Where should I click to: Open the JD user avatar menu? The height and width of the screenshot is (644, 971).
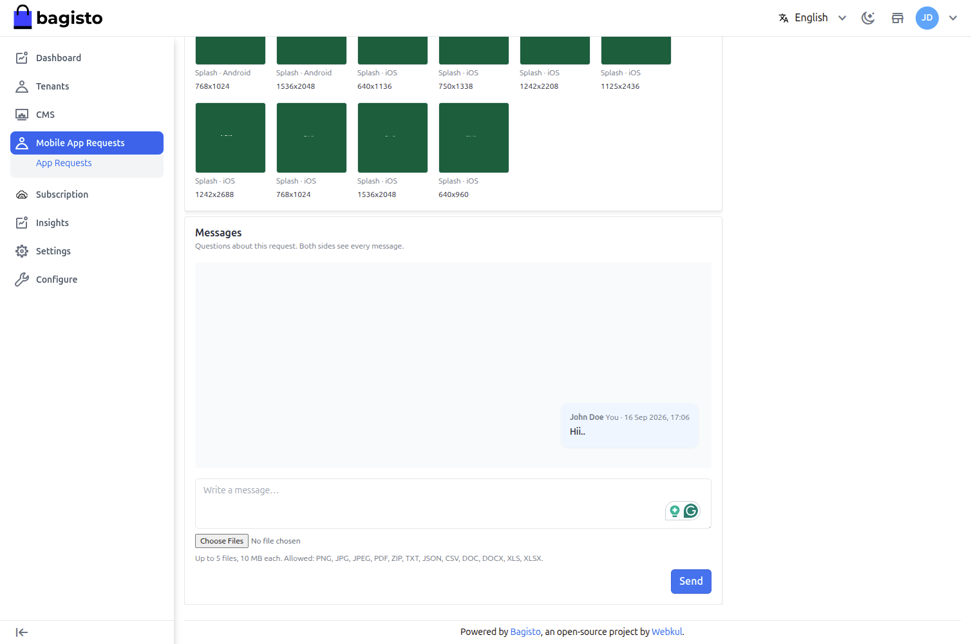coord(927,18)
